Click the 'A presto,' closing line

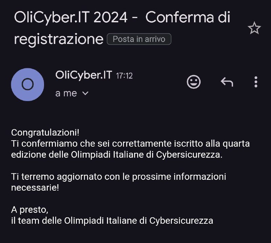30,210
